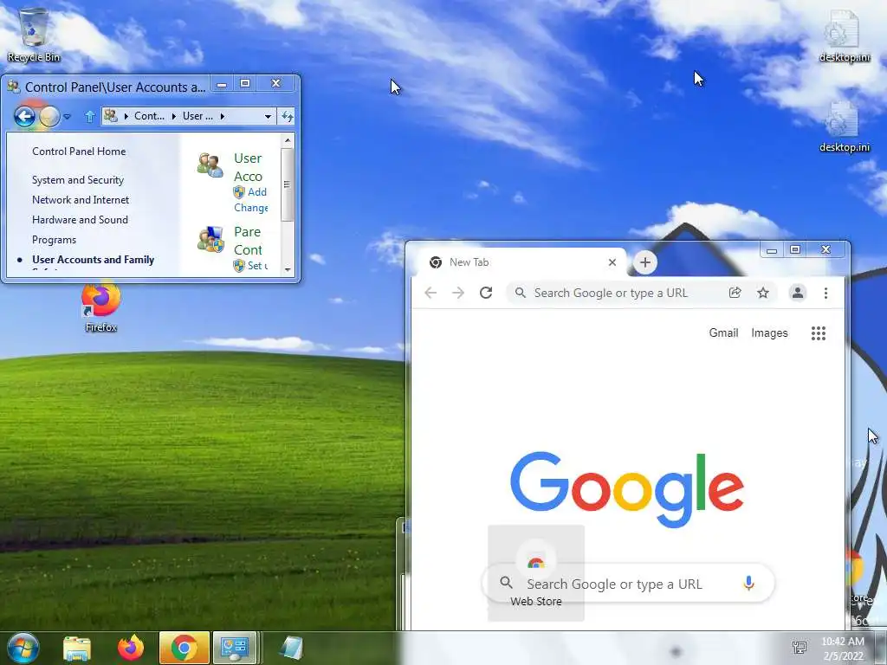Open Network and Internet category
887x665 pixels.
tap(81, 200)
